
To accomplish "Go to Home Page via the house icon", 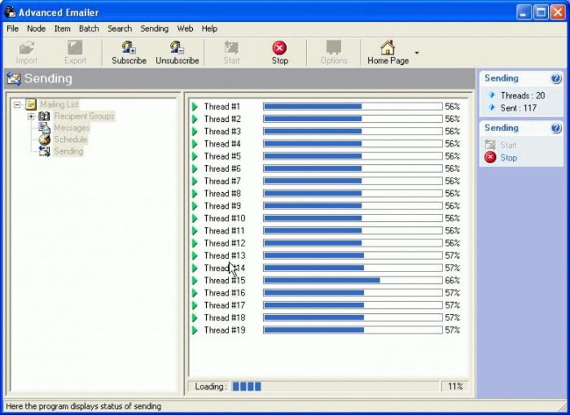I will pos(387,47).
